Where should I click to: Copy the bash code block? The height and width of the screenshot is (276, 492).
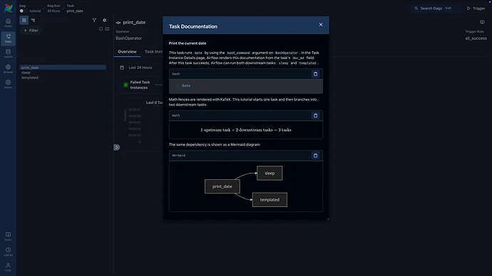pos(315,74)
